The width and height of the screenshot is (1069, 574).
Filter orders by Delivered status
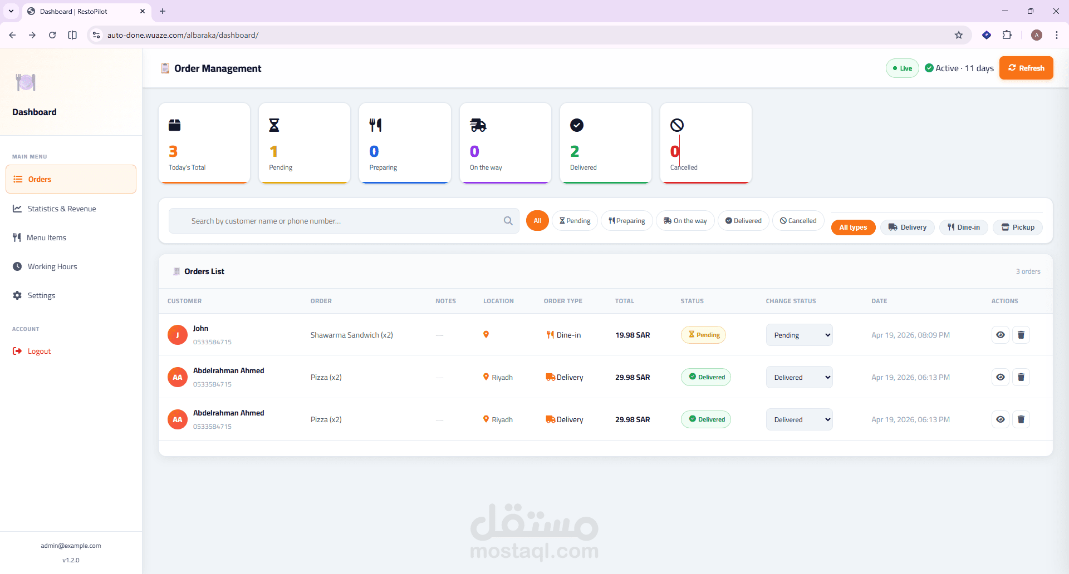point(743,221)
